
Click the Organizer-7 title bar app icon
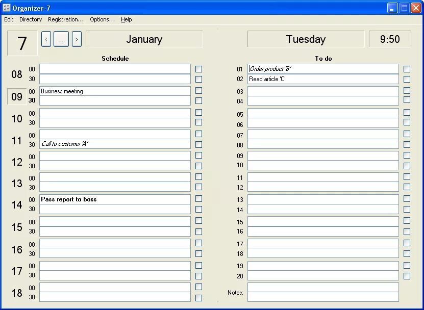click(7, 8)
